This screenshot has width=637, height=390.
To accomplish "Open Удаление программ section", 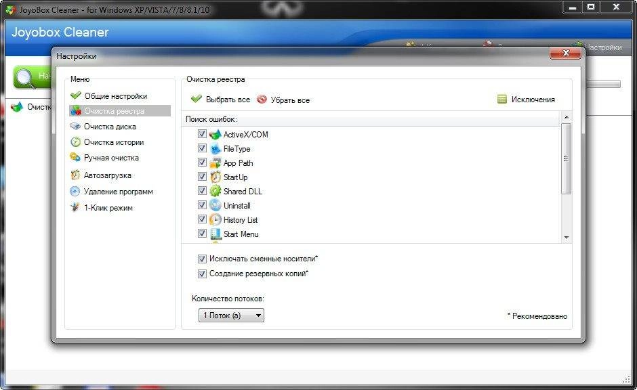I will click(119, 192).
